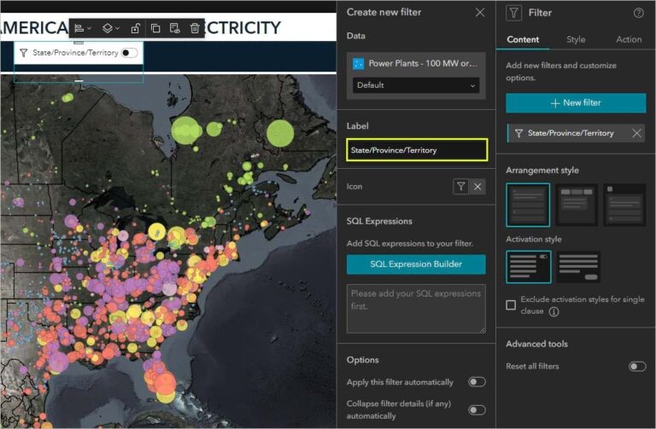656x429 pixels.
Task: Check Exclude activation styles for single clause
Action: (511, 305)
